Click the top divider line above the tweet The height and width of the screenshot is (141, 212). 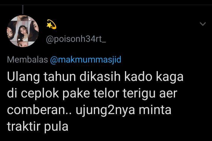point(106,5)
